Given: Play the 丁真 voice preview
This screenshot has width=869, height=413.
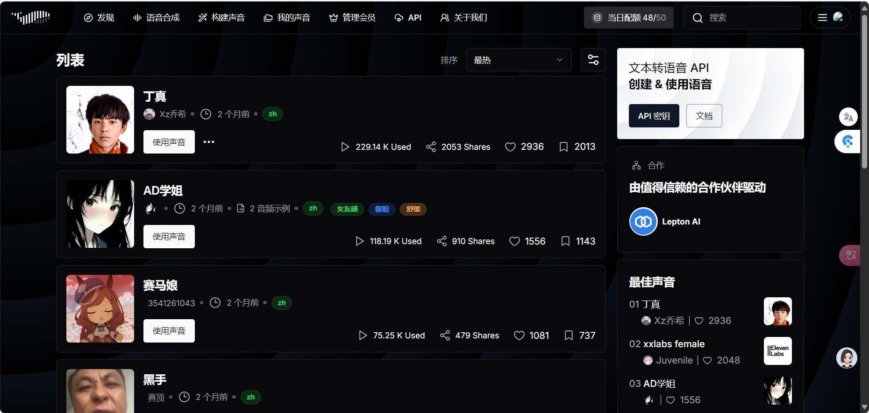Looking at the screenshot, I should 345,147.
